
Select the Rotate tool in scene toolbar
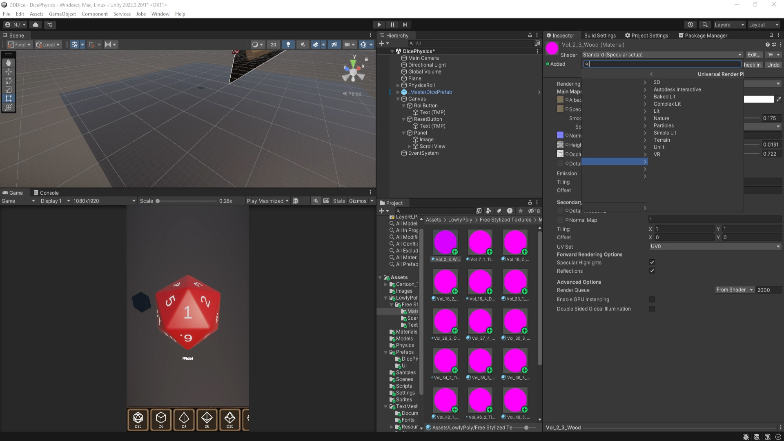click(8, 80)
